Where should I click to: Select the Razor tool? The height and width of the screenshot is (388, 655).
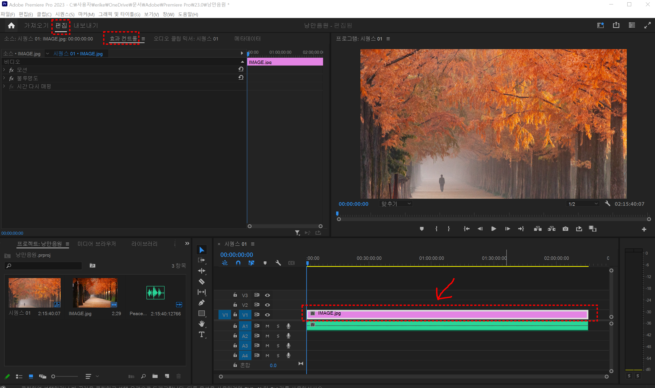[201, 281]
